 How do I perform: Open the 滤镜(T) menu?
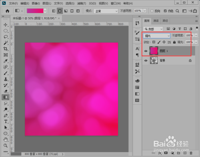tap(82, 3)
